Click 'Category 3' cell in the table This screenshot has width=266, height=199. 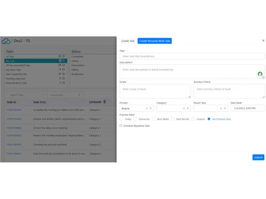coord(95,153)
